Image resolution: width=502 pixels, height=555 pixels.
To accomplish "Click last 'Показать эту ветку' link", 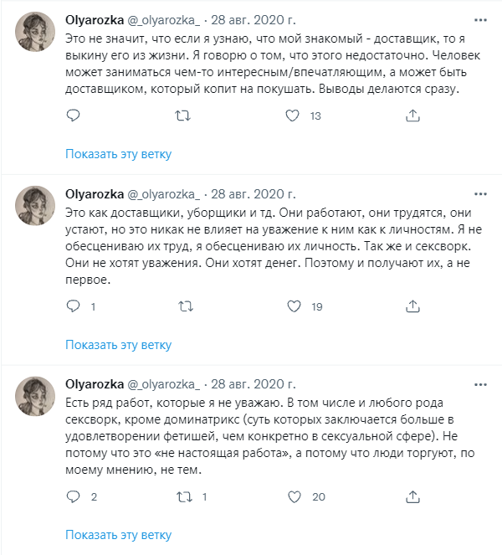I will click(118, 535).
